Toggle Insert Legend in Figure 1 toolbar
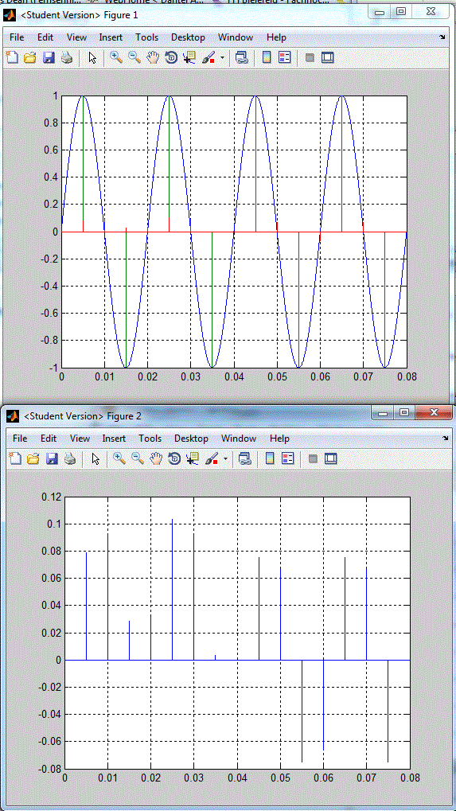 tap(285, 58)
